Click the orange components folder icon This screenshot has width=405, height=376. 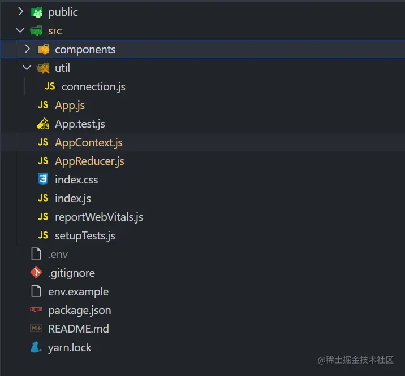tap(44, 49)
